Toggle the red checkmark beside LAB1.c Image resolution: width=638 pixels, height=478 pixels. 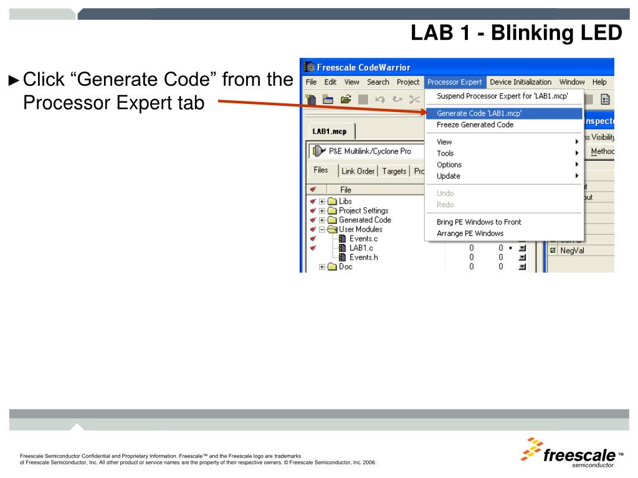(313, 248)
